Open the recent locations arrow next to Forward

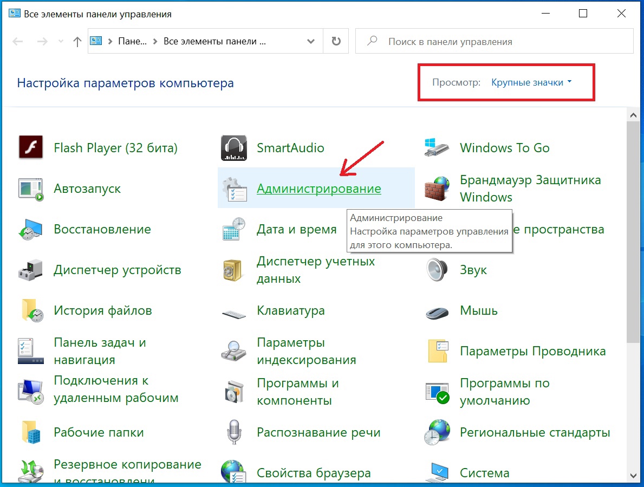coord(61,42)
